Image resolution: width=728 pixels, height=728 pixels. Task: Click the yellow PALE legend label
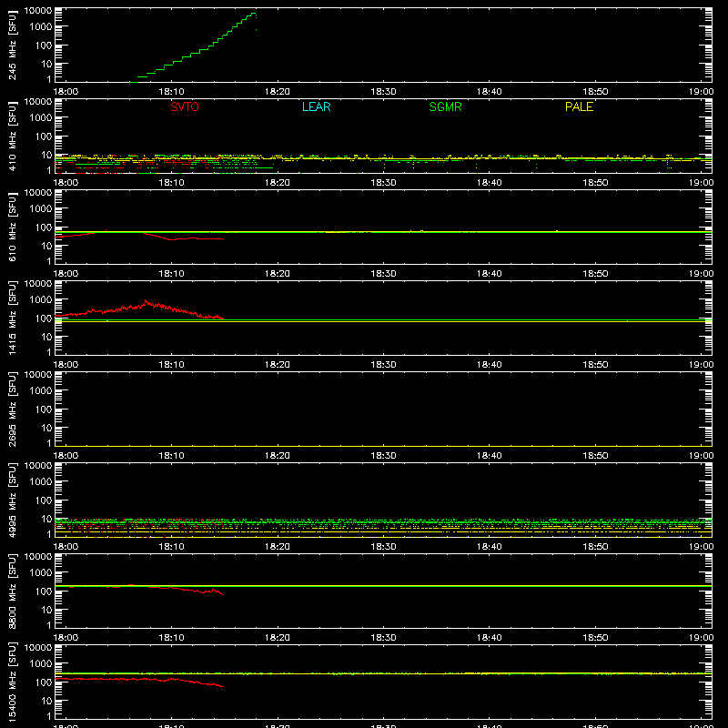coord(579,106)
